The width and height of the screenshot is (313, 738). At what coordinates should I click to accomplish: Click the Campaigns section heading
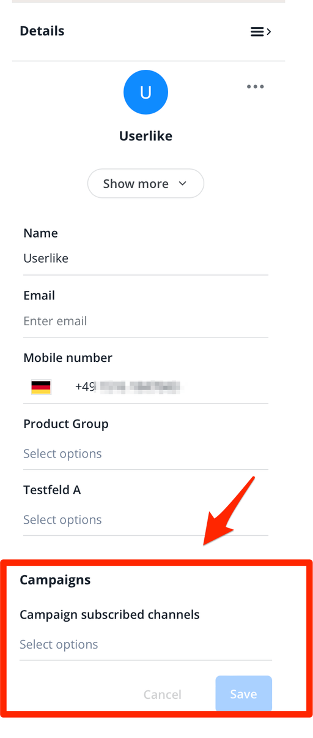coord(55,579)
